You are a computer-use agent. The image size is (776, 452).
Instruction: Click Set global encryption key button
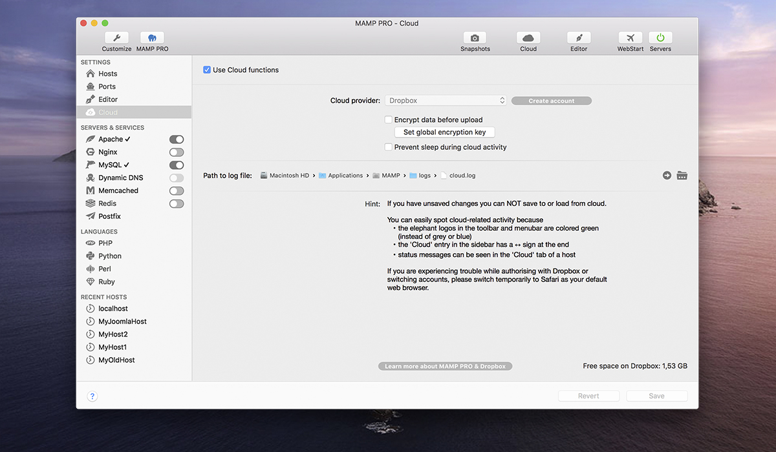tap(444, 132)
